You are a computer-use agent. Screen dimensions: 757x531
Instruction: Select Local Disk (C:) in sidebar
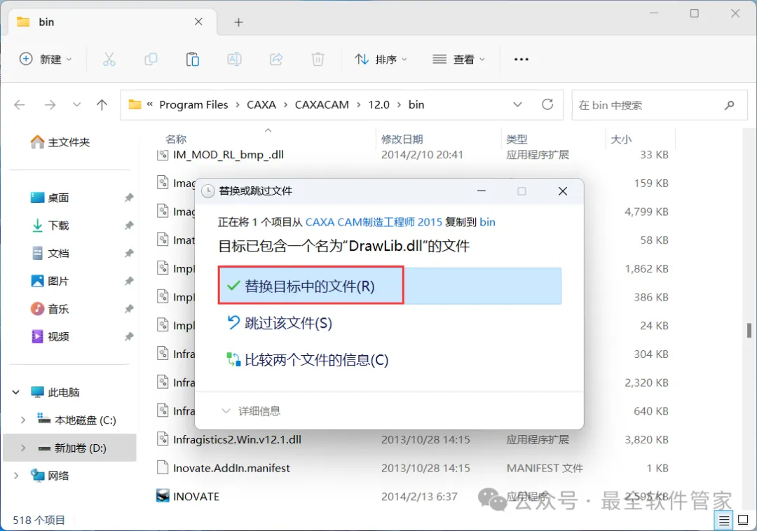click(77, 420)
